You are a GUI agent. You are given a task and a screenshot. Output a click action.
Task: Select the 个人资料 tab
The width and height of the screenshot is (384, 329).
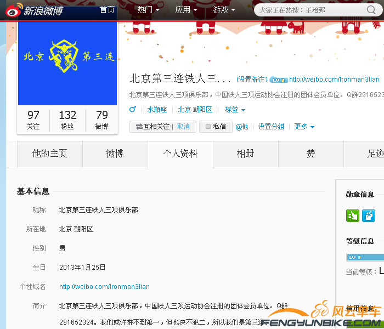[x=180, y=154]
